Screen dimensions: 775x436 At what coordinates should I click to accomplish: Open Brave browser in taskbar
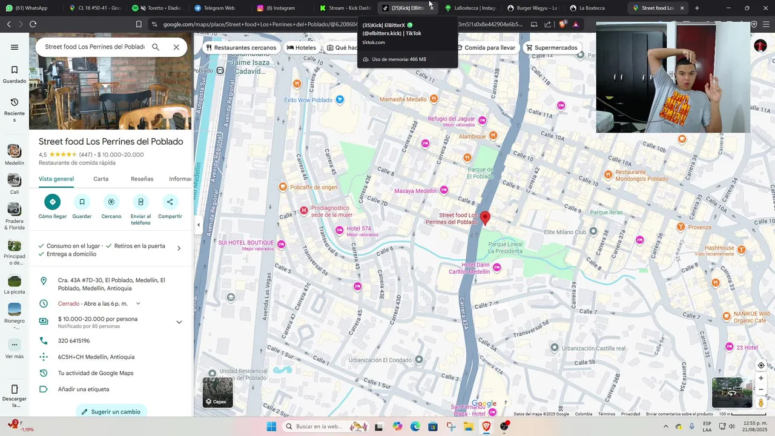pos(487,426)
